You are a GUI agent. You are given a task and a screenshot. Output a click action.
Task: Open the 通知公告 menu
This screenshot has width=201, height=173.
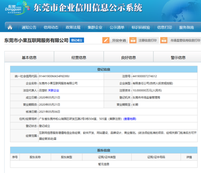pos(29,27)
